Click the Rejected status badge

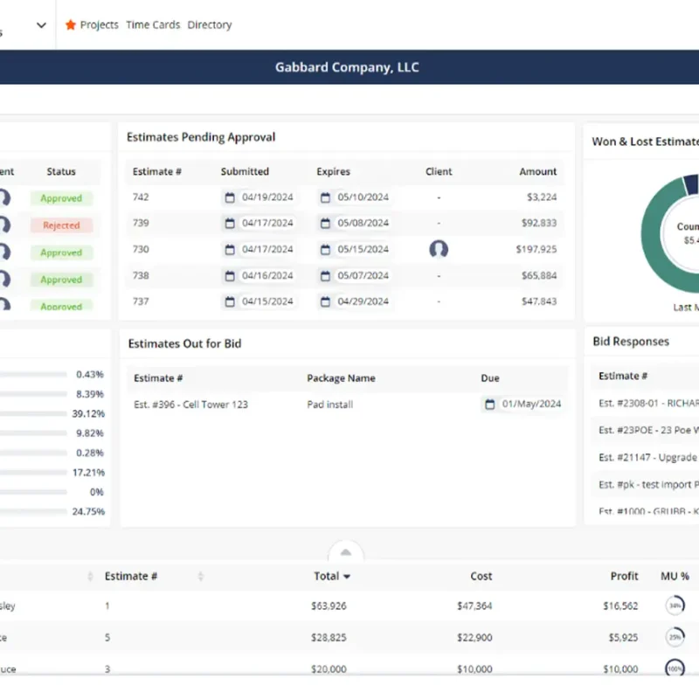coord(61,225)
